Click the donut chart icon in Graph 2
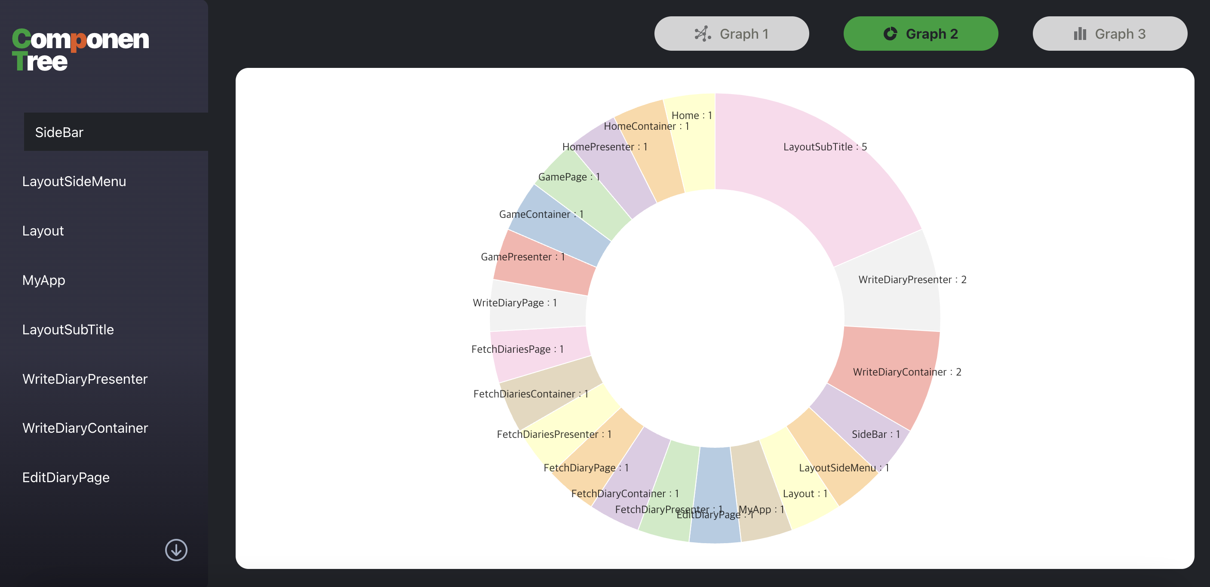Screen dimensions: 1210x587 [x=890, y=34]
